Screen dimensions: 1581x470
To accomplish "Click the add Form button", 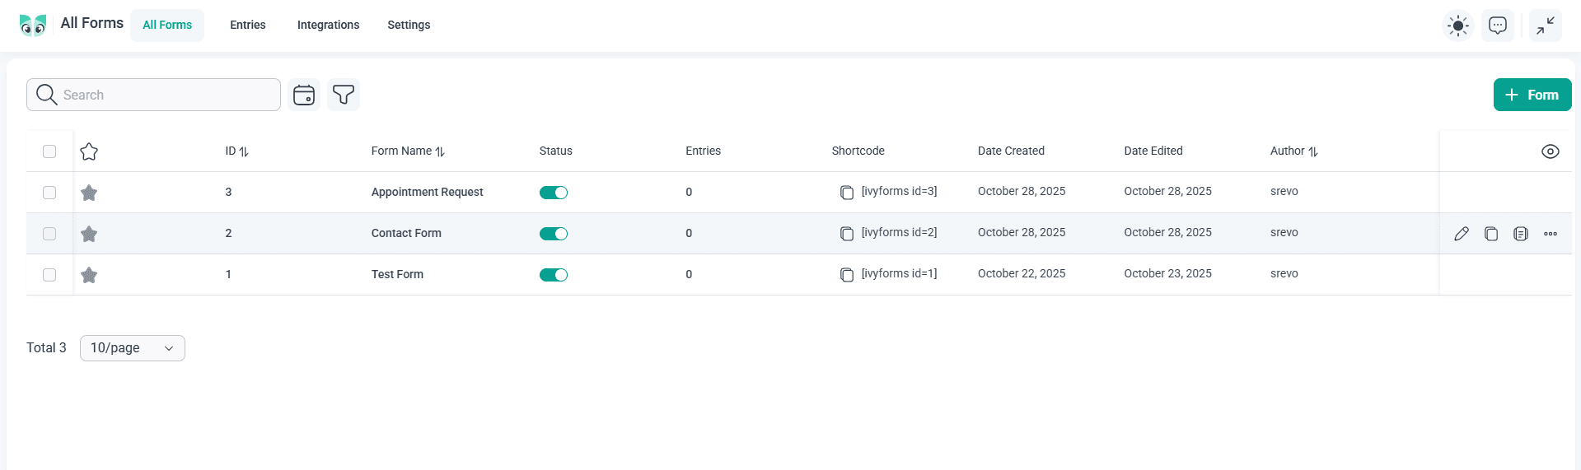I will (x=1532, y=95).
